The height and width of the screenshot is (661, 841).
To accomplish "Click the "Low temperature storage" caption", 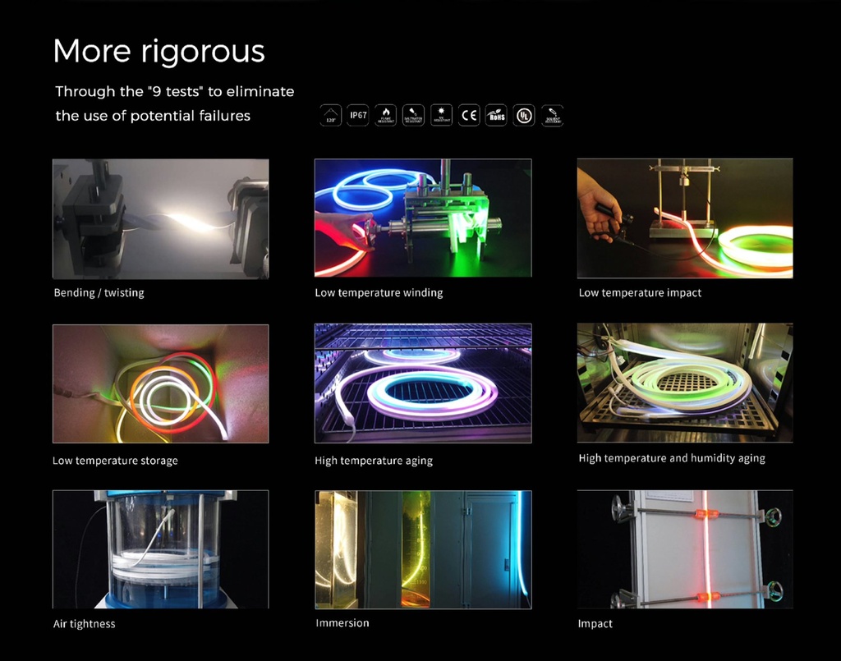I will pos(115,461).
